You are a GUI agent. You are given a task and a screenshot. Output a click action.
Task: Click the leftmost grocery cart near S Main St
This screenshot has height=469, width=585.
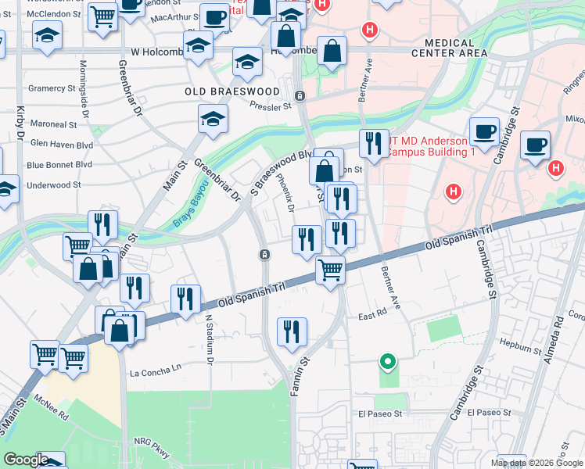[45, 355]
